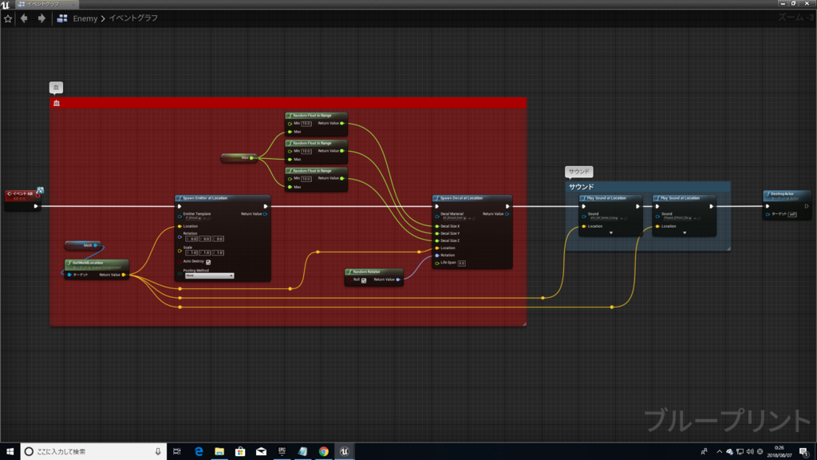The image size is (817, 460).
Task: Click the Decal Size Z input pin
Action: [x=436, y=241]
